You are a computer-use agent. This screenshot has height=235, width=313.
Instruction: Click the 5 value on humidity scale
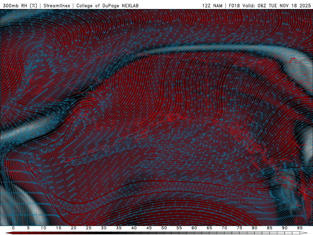click(28, 228)
